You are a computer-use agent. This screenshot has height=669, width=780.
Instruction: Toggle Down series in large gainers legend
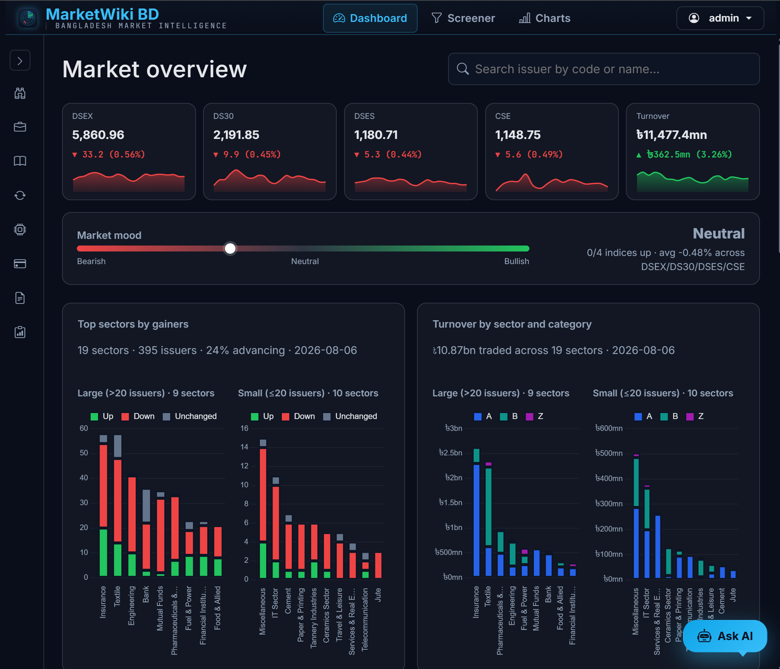coord(138,416)
